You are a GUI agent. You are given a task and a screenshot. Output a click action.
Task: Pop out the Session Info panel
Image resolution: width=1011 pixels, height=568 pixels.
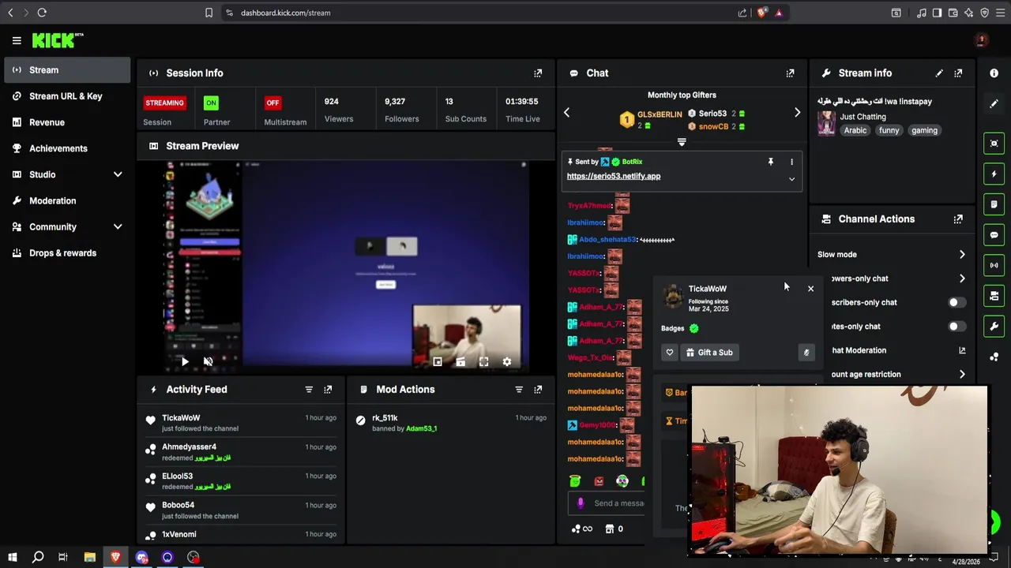click(x=538, y=73)
